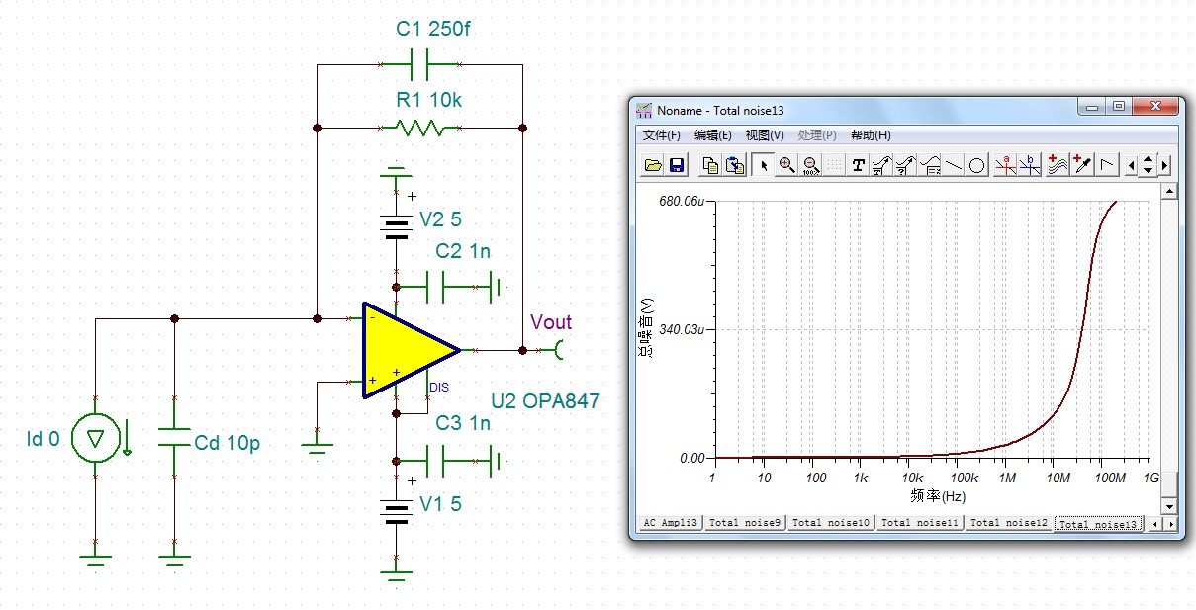Switch to the AC Ampli3 tab
Screen dimensions: 1196x610
(670, 523)
